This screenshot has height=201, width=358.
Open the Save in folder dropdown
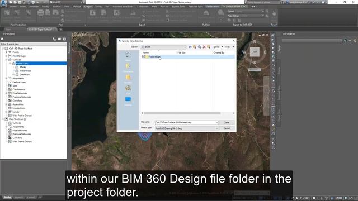coord(185,47)
